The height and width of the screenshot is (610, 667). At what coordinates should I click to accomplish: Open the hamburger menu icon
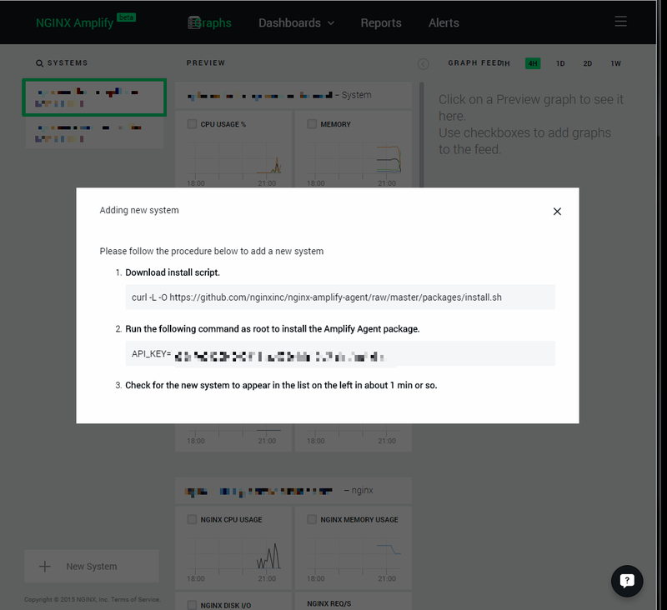point(620,22)
